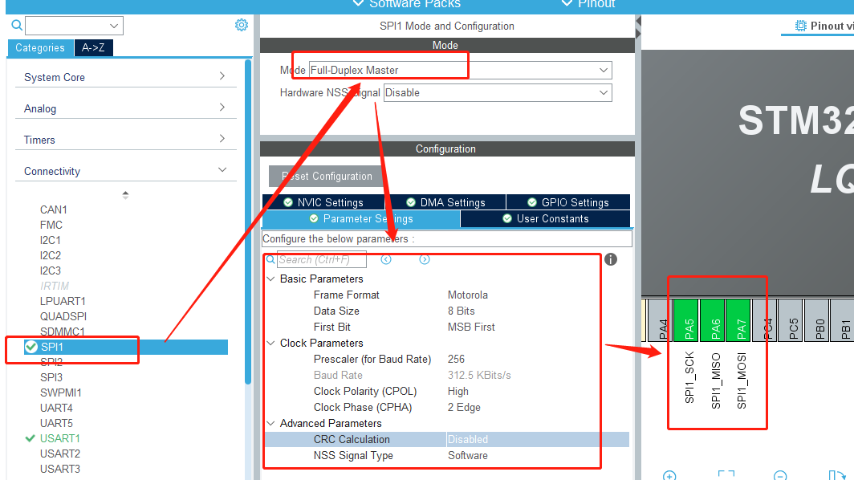The width and height of the screenshot is (854, 480).
Task: Select pin PA6 on the chip
Action: (713, 320)
